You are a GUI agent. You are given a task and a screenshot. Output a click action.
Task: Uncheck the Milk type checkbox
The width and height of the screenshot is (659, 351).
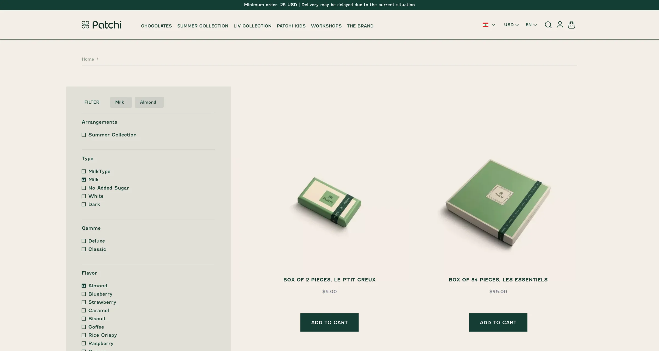click(84, 180)
